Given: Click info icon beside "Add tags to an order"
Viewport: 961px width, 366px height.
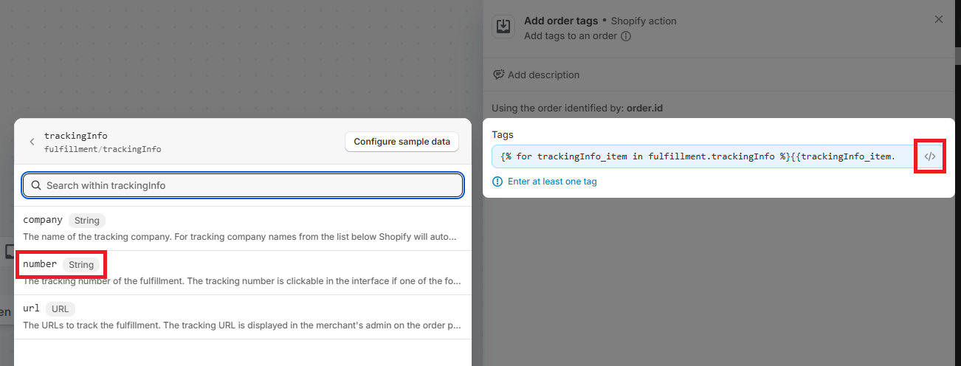Looking at the screenshot, I should [626, 35].
